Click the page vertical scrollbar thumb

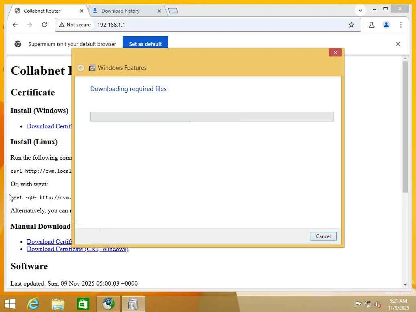click(x=405, y=127)
